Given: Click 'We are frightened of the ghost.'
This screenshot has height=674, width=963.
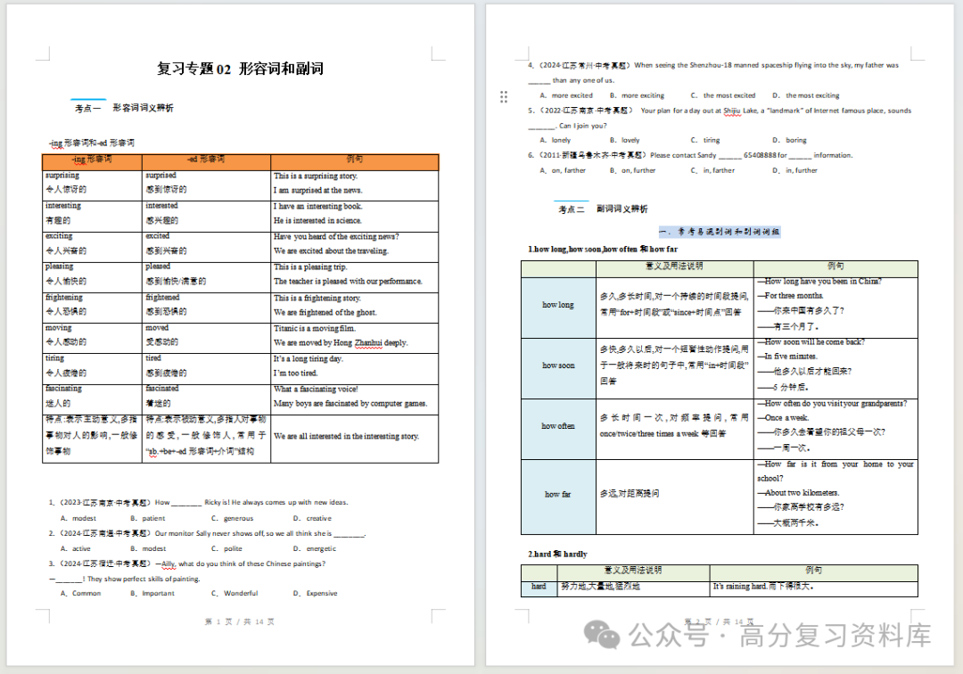Looking at the screenshot, I should click(x=325, y=312).
